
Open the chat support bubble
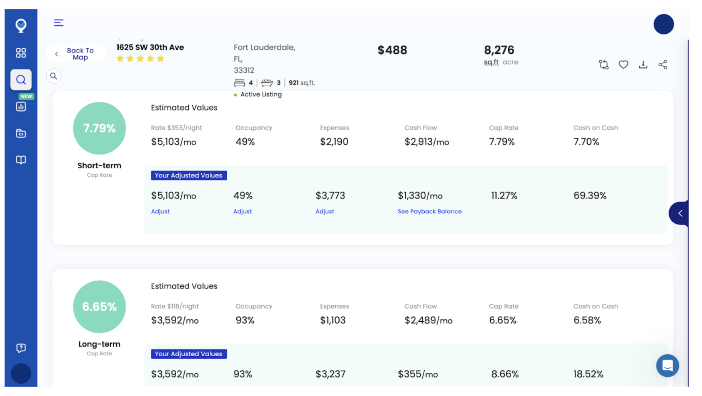667,365
